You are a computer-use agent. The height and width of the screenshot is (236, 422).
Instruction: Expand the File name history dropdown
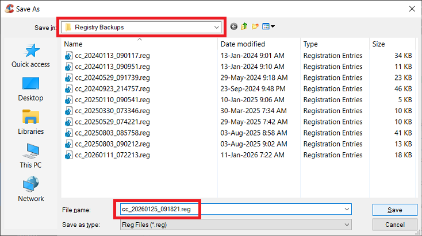click(x=346, y=210)
